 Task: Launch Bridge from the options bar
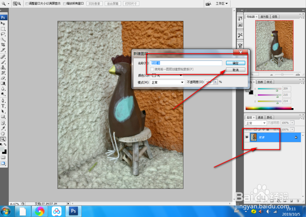pyautogui.click(x=208, y=3)
